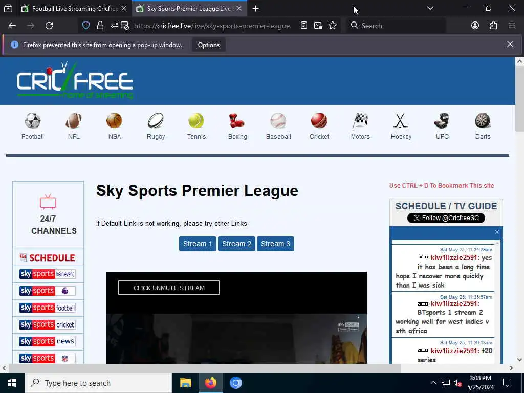Open picture-in-picture icon in address bar
The image size is (524, 393).
(318, 26)
